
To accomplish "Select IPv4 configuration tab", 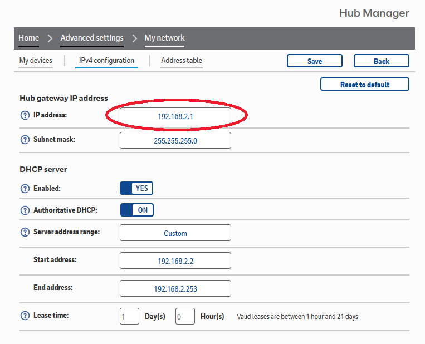I will click(x=106, y=61).
